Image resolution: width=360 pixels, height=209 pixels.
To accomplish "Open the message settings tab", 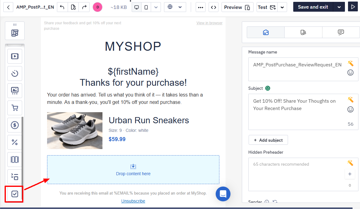I will (266, 32).
